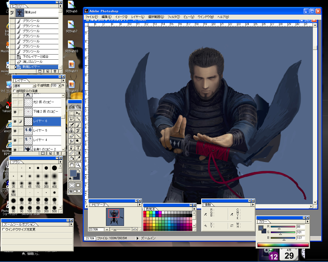Pick the Polygonal Lasso tool

72,119
